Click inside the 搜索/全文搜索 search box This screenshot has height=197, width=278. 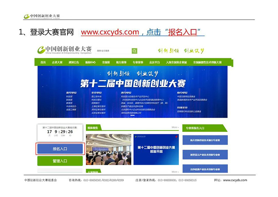(x=114, y=51)
